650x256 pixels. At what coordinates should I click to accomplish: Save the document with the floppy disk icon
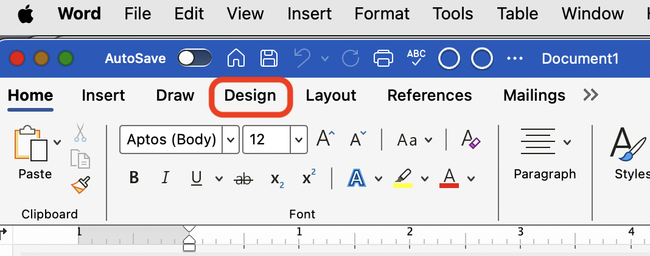click(x=268, y=58)
